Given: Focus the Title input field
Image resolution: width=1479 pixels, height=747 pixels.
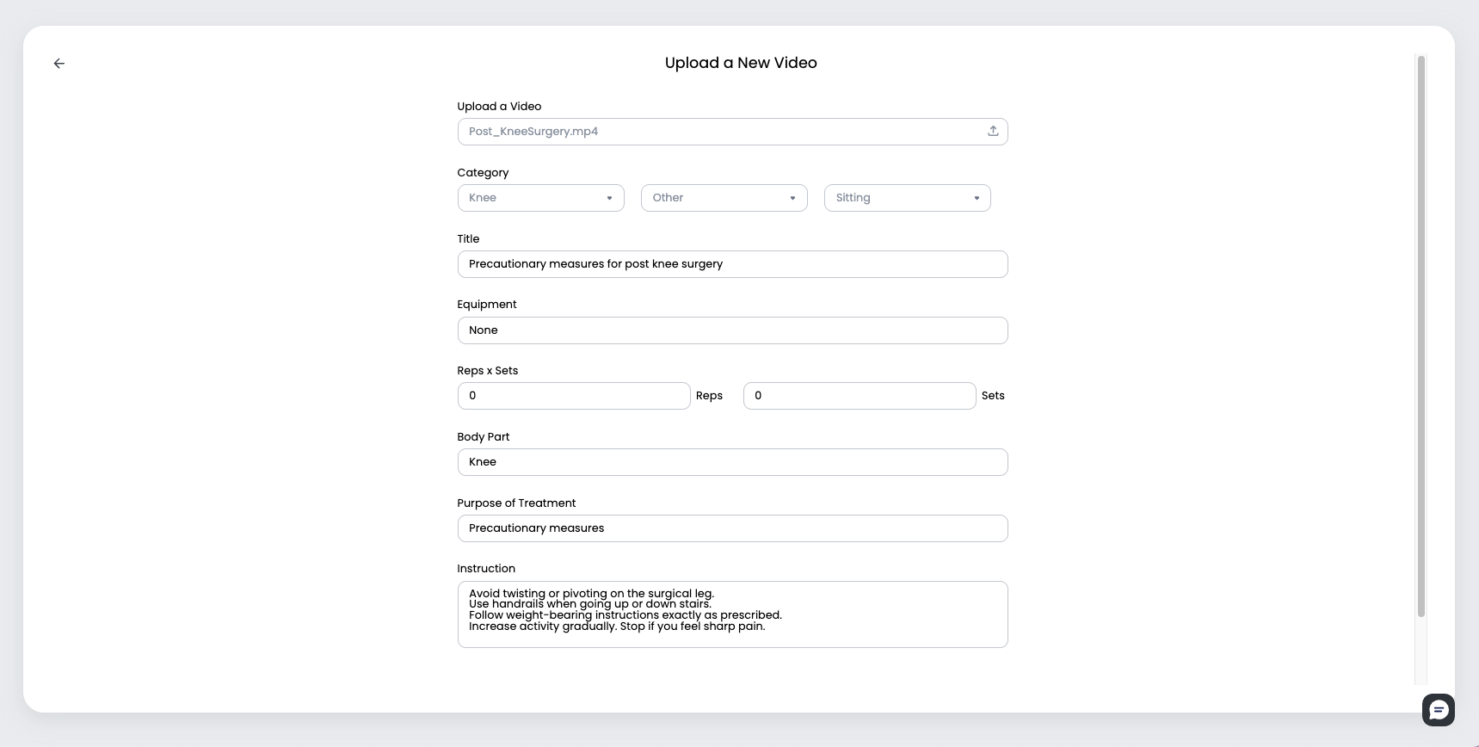Looking at the screenshot, I should [x=732, y=264].
